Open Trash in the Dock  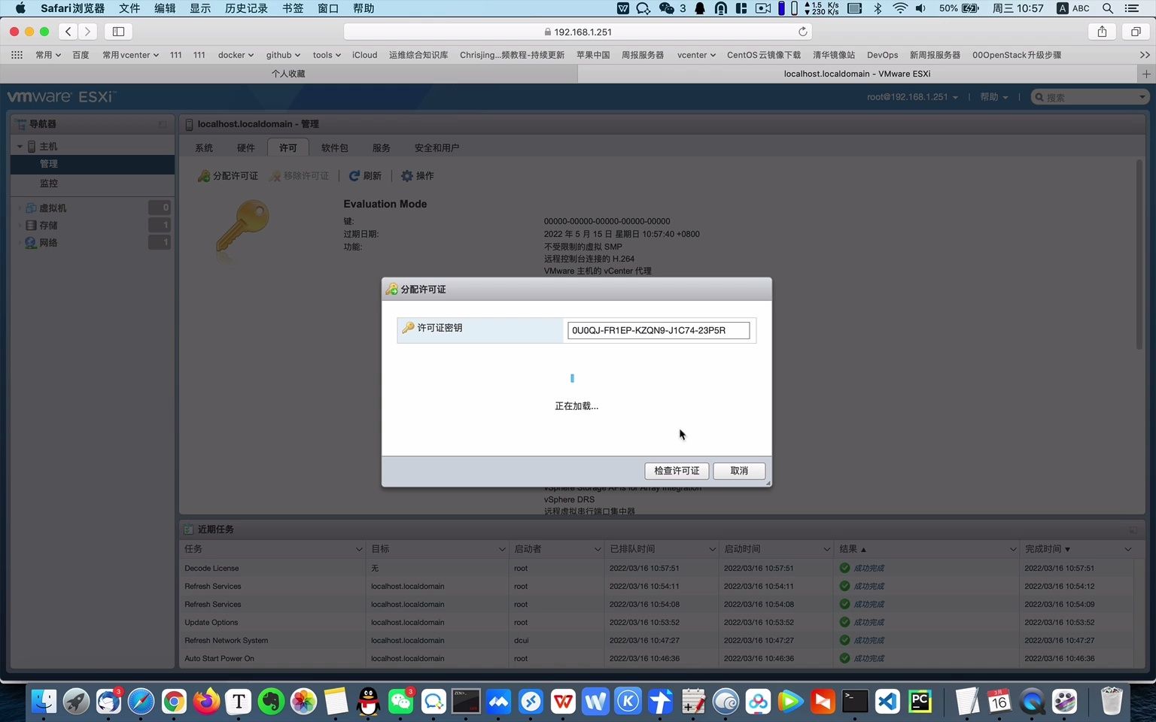tap(1112, 702)
